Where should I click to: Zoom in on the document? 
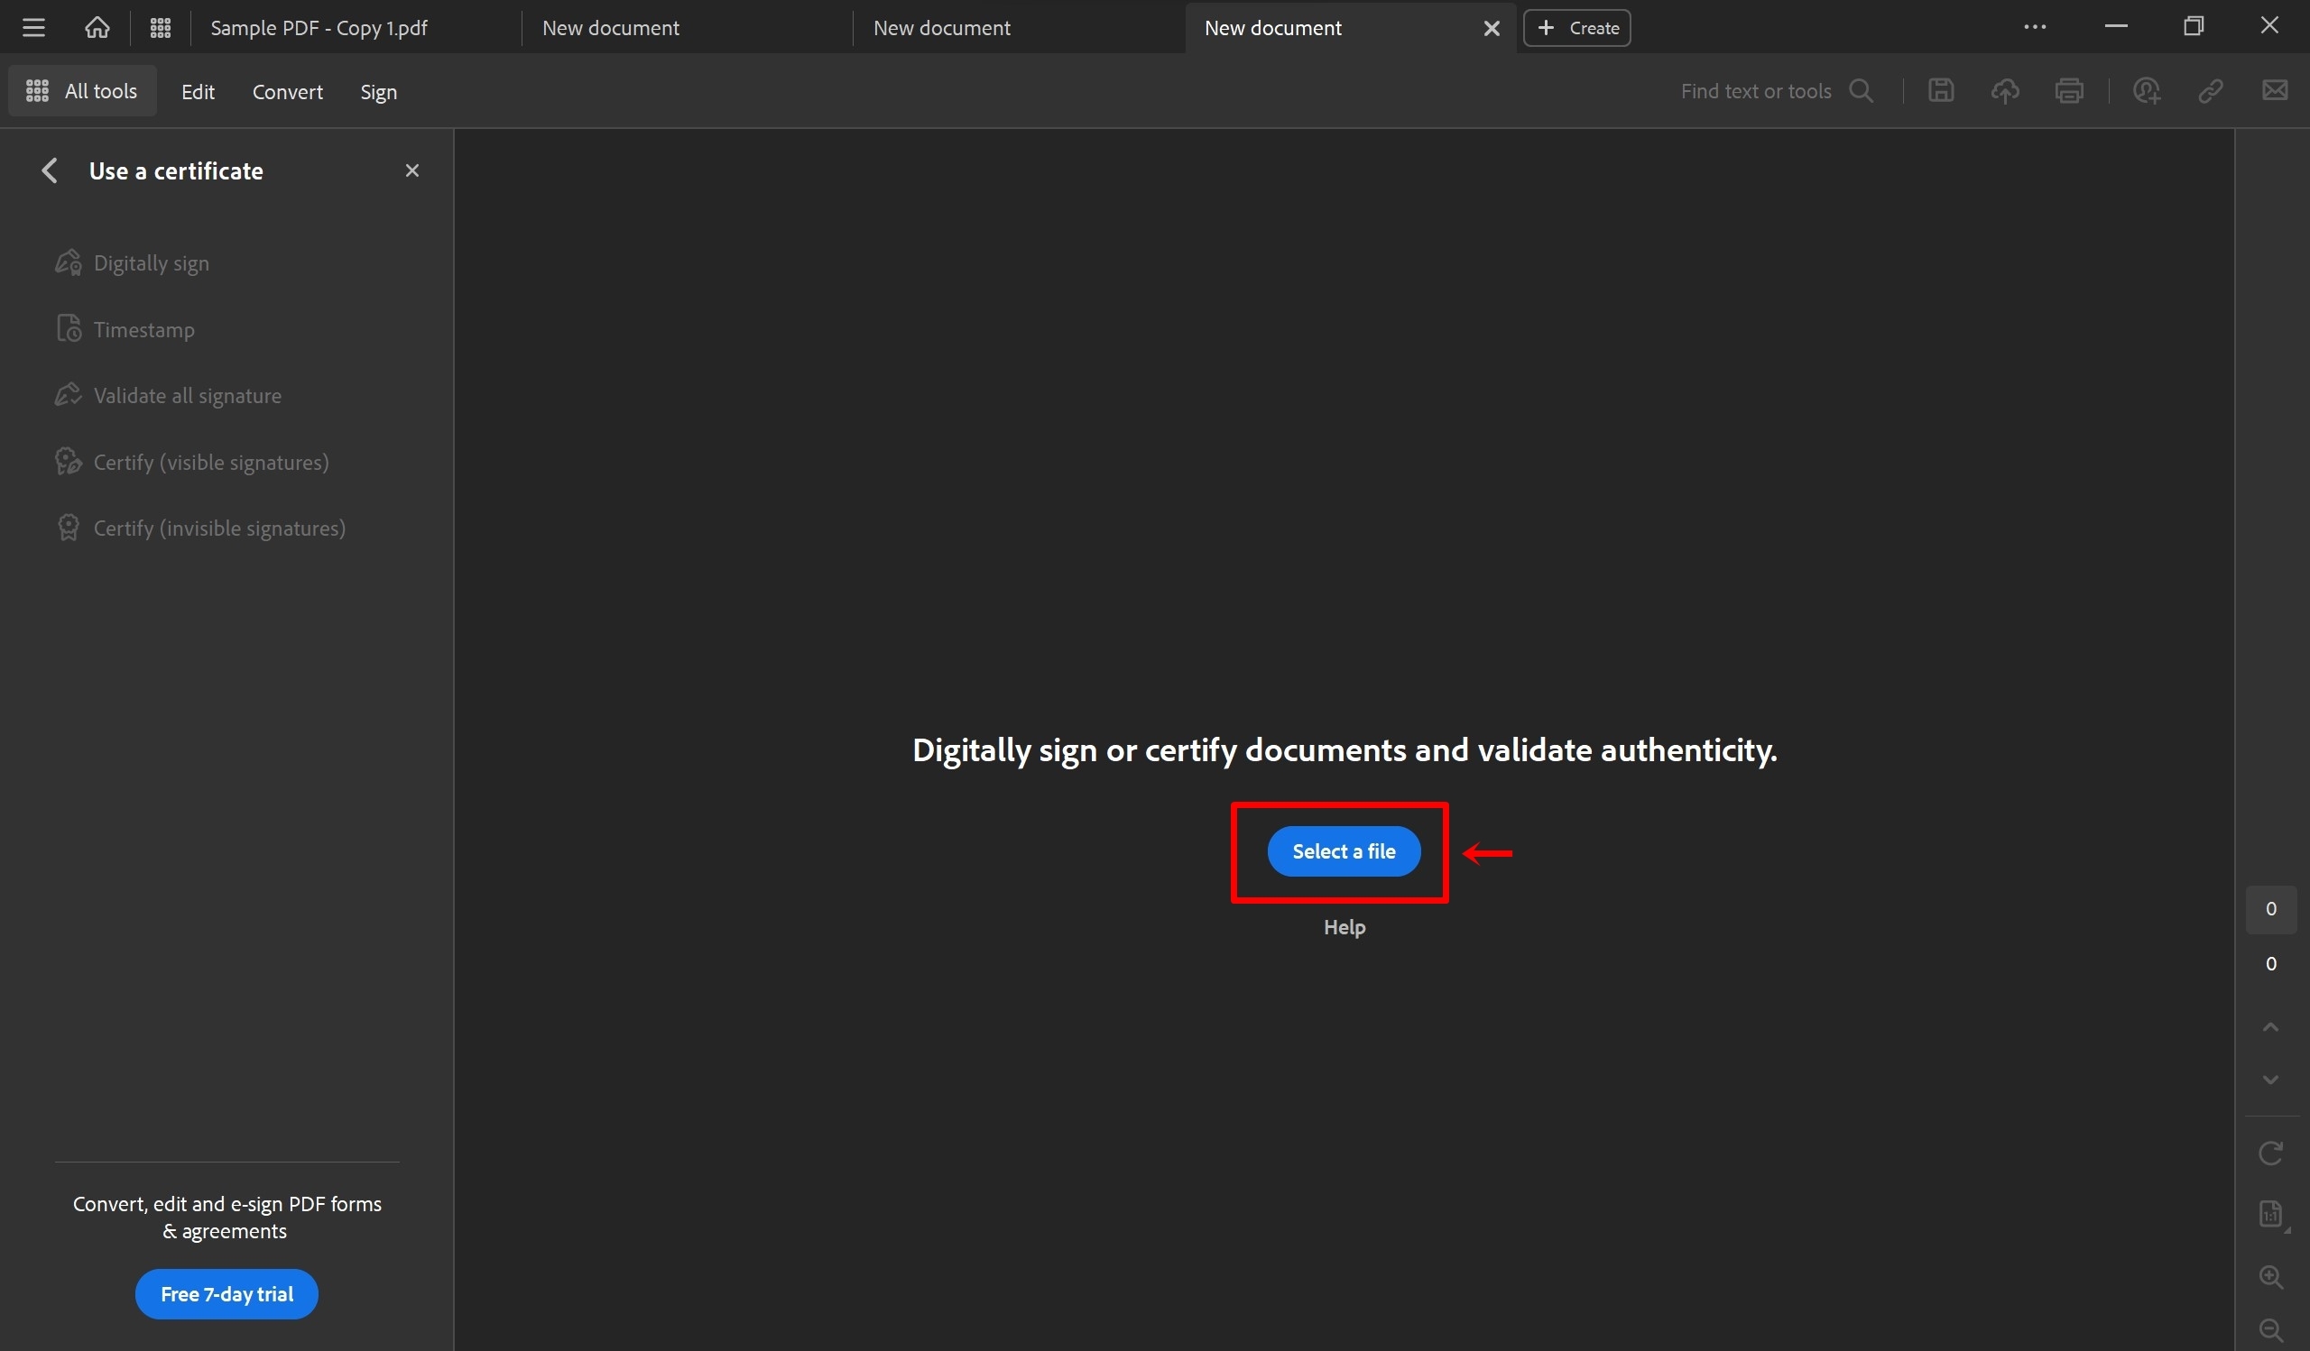coord(2270,1276)
